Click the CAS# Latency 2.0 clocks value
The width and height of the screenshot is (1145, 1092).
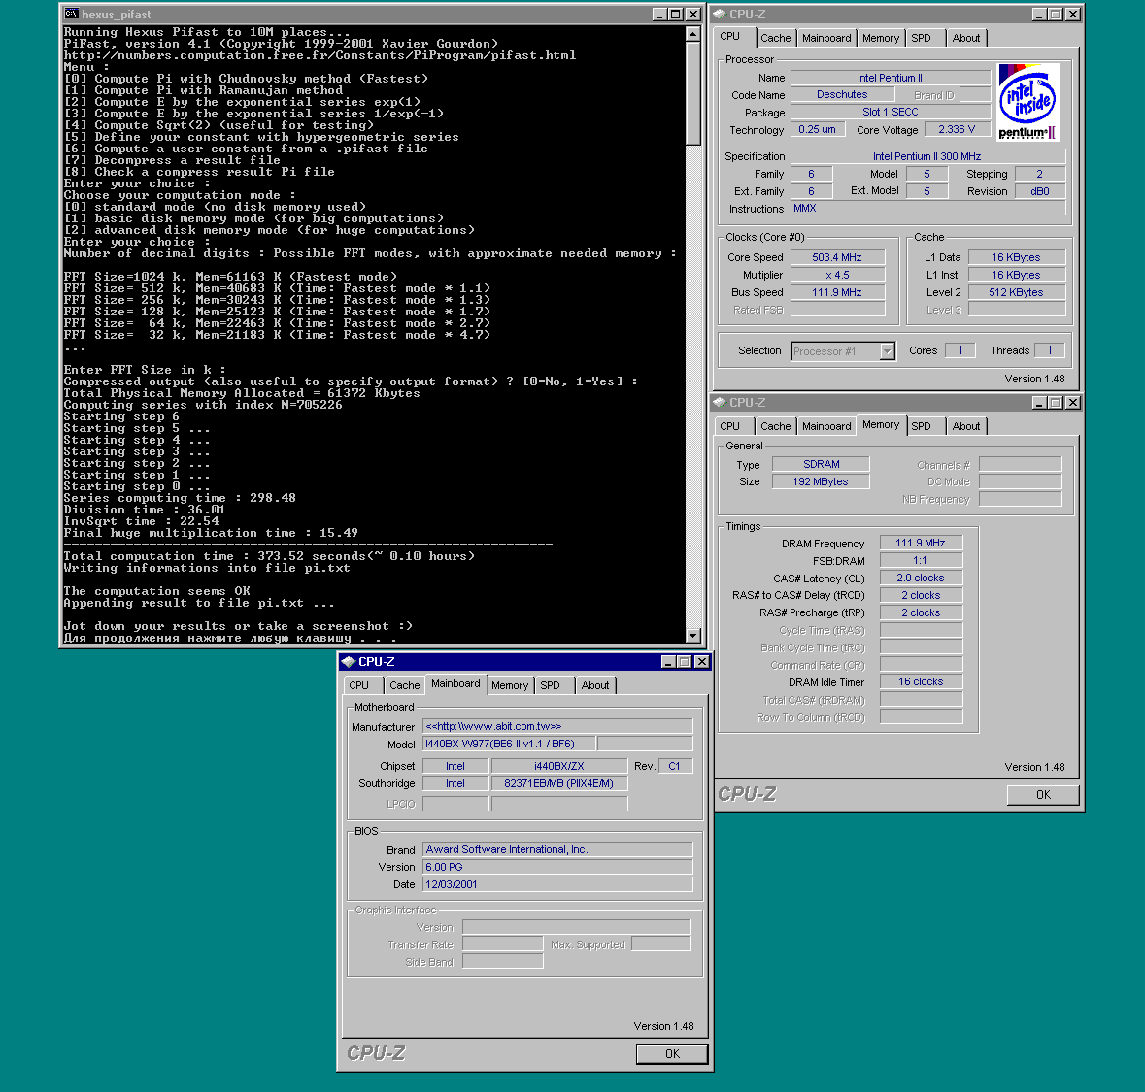point(921,579)
